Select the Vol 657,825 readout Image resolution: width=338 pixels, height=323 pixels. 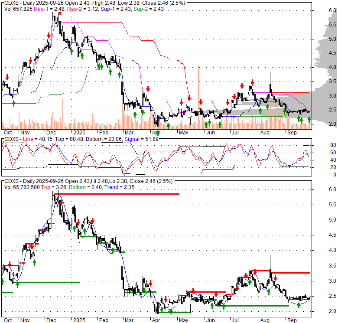(18, 9)
